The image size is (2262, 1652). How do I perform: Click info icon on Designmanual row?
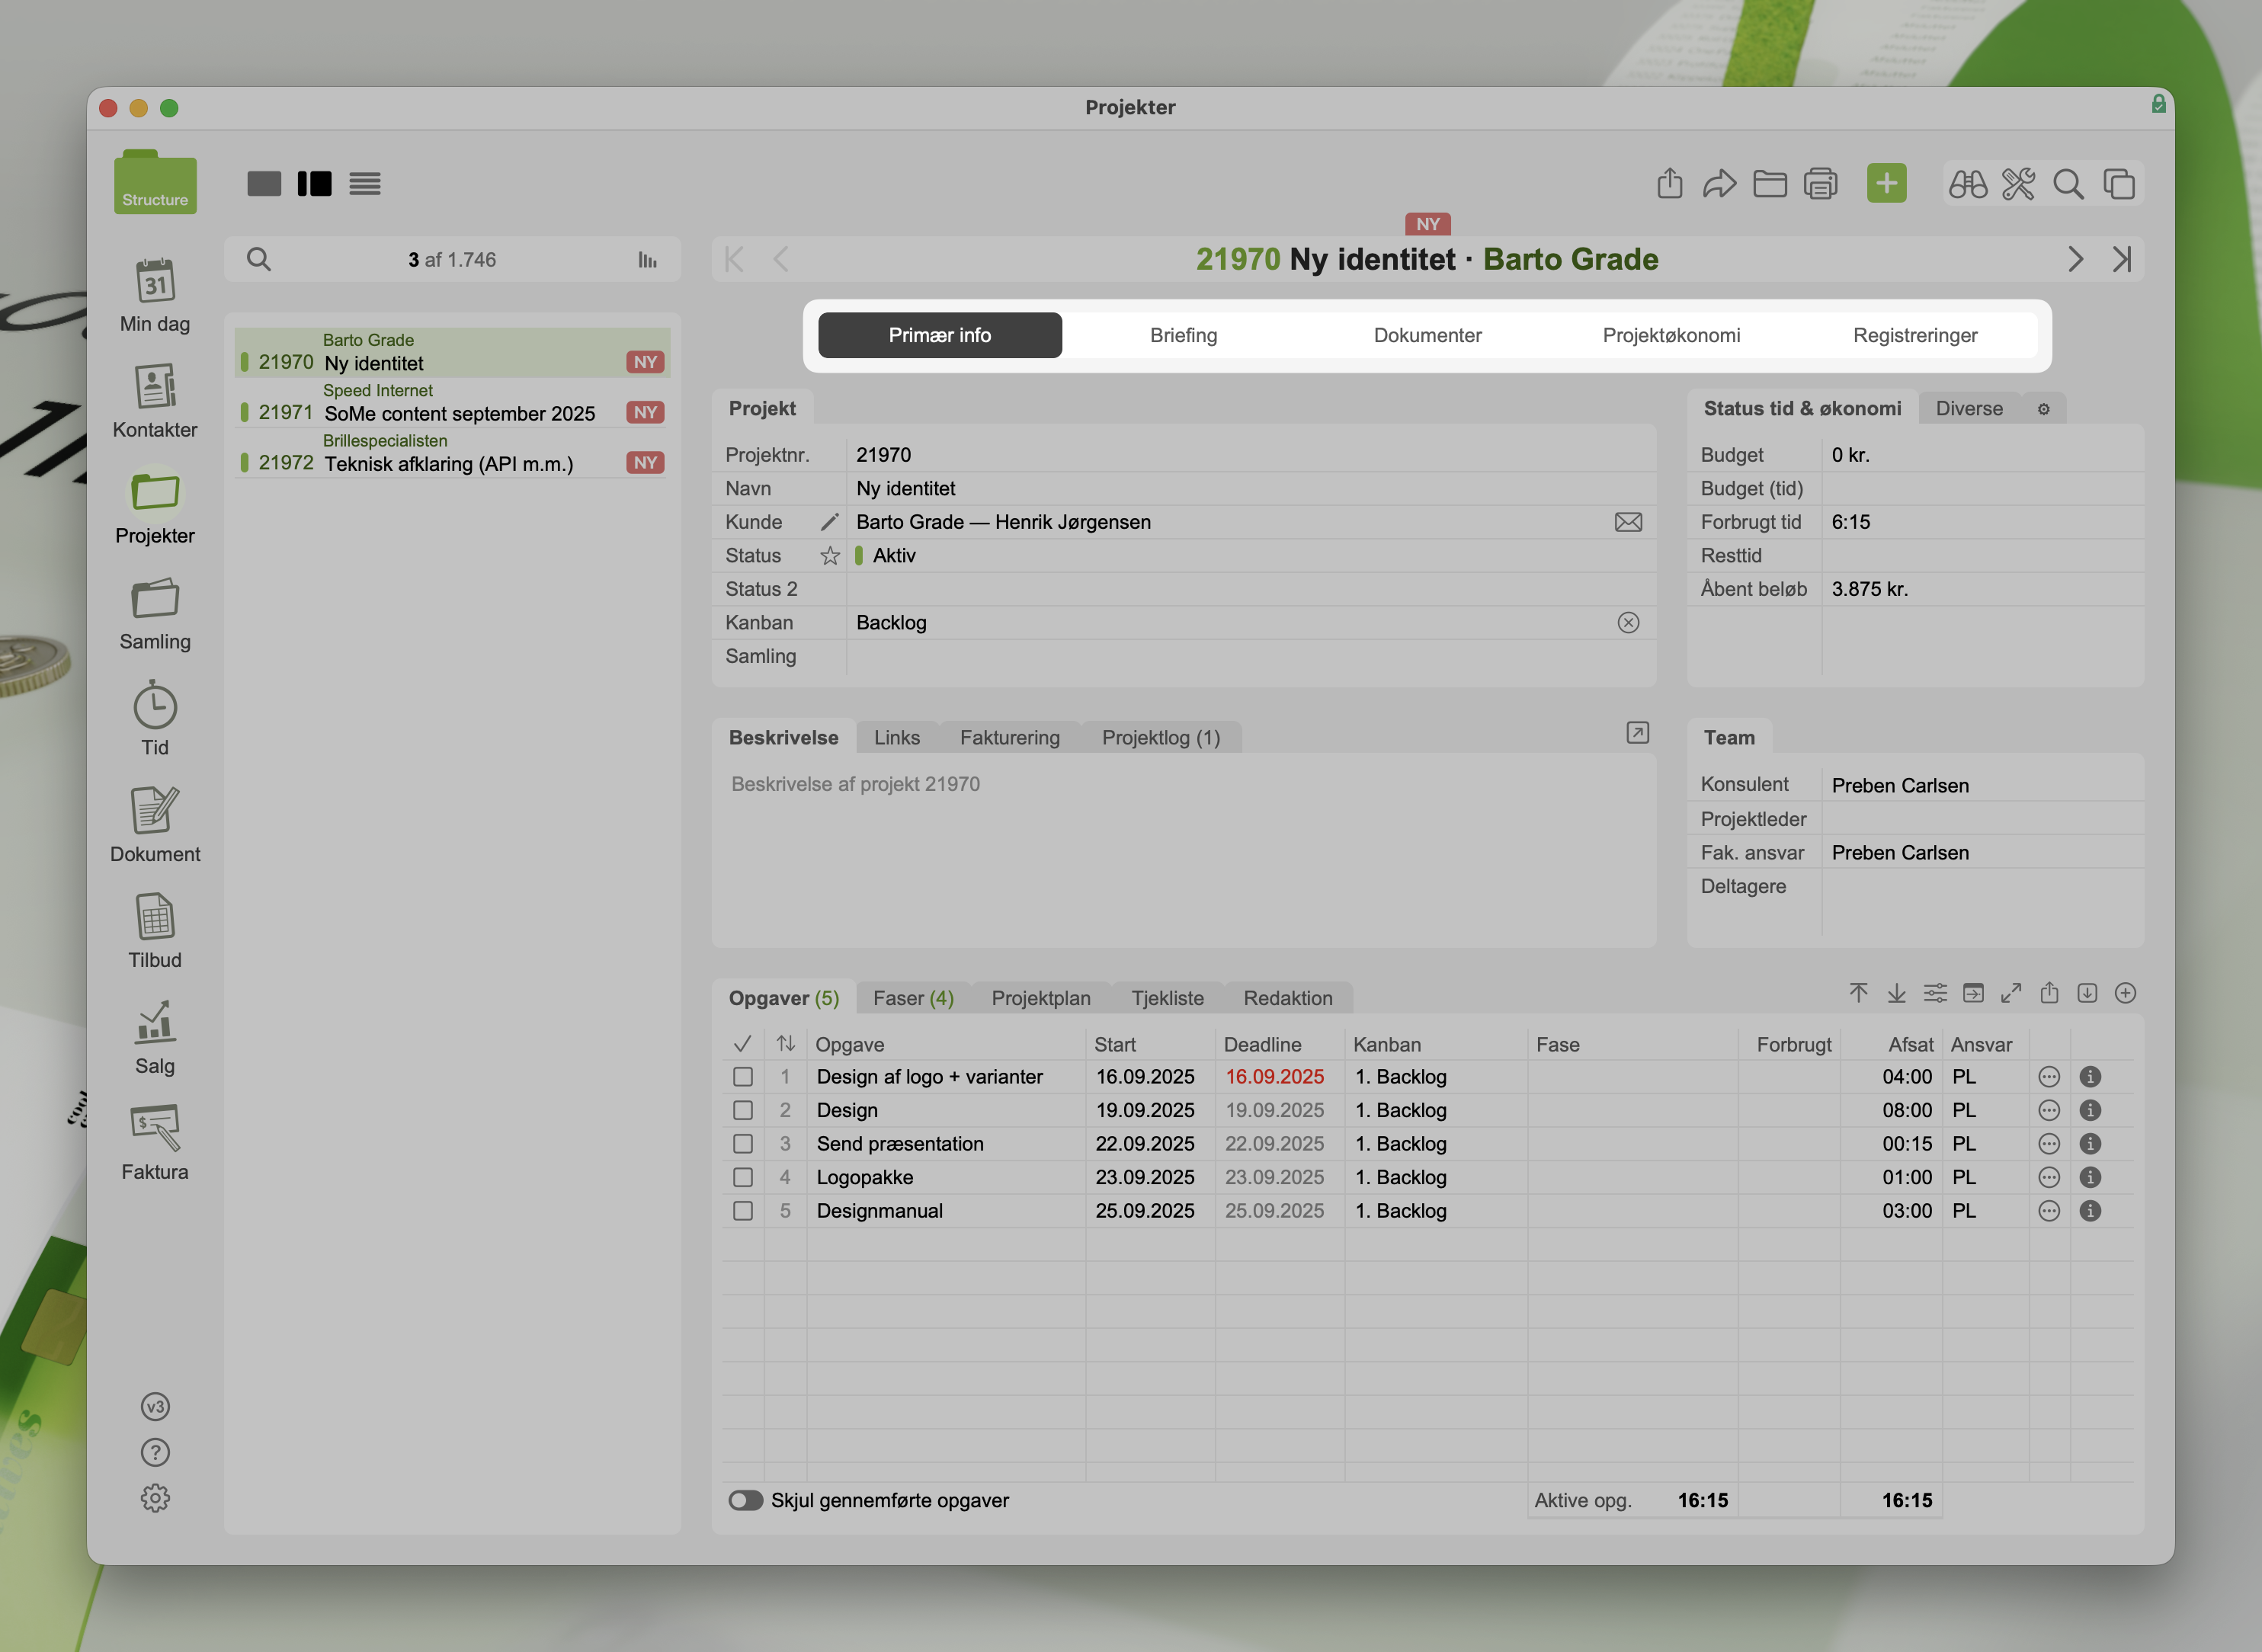[x=2090, y=1211]
